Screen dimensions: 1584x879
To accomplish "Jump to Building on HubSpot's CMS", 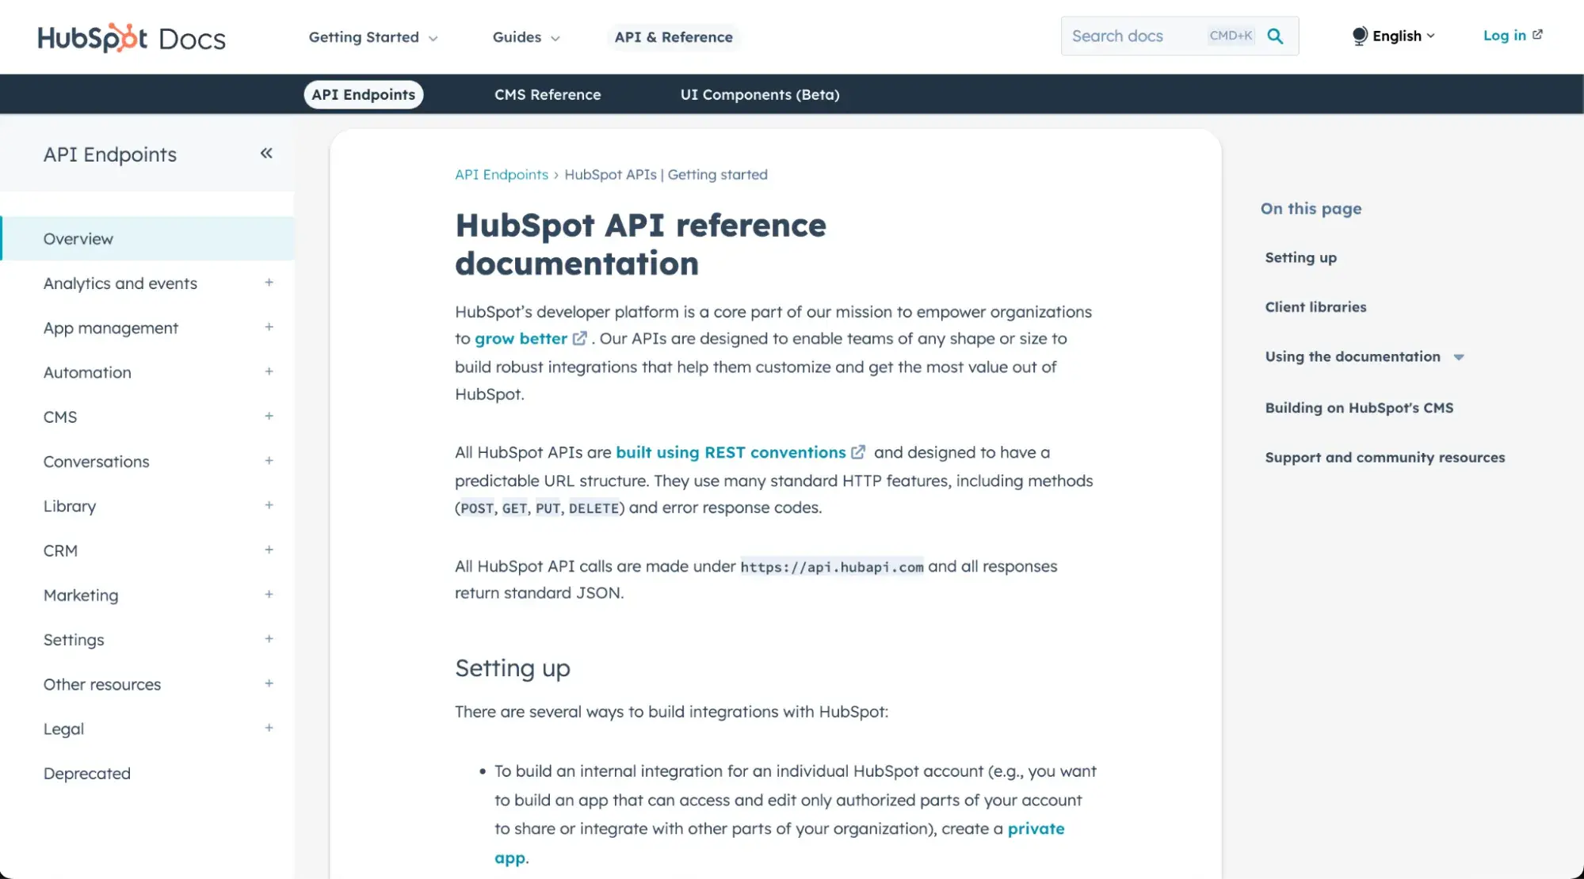I will [x=1360, y=408].
